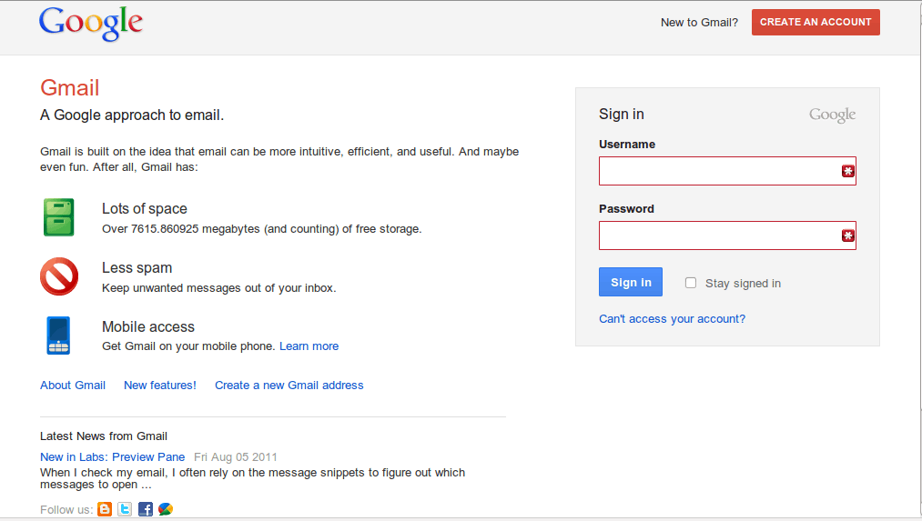This screenshot has width=922, height=521.
Task: Focus the Password input field
Action: click(x=727, y=235)
